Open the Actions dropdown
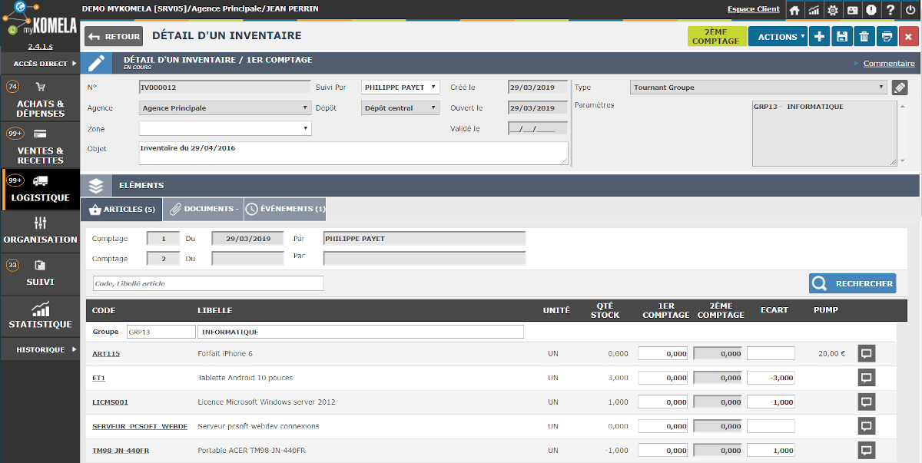 [x=778, y=36]
